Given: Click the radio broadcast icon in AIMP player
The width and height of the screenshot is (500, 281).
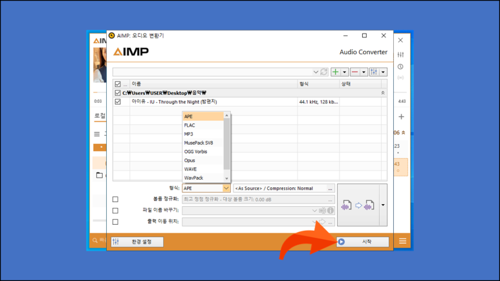Looking at the screenshot, I should pyautogui.click(x=400, y=78).
